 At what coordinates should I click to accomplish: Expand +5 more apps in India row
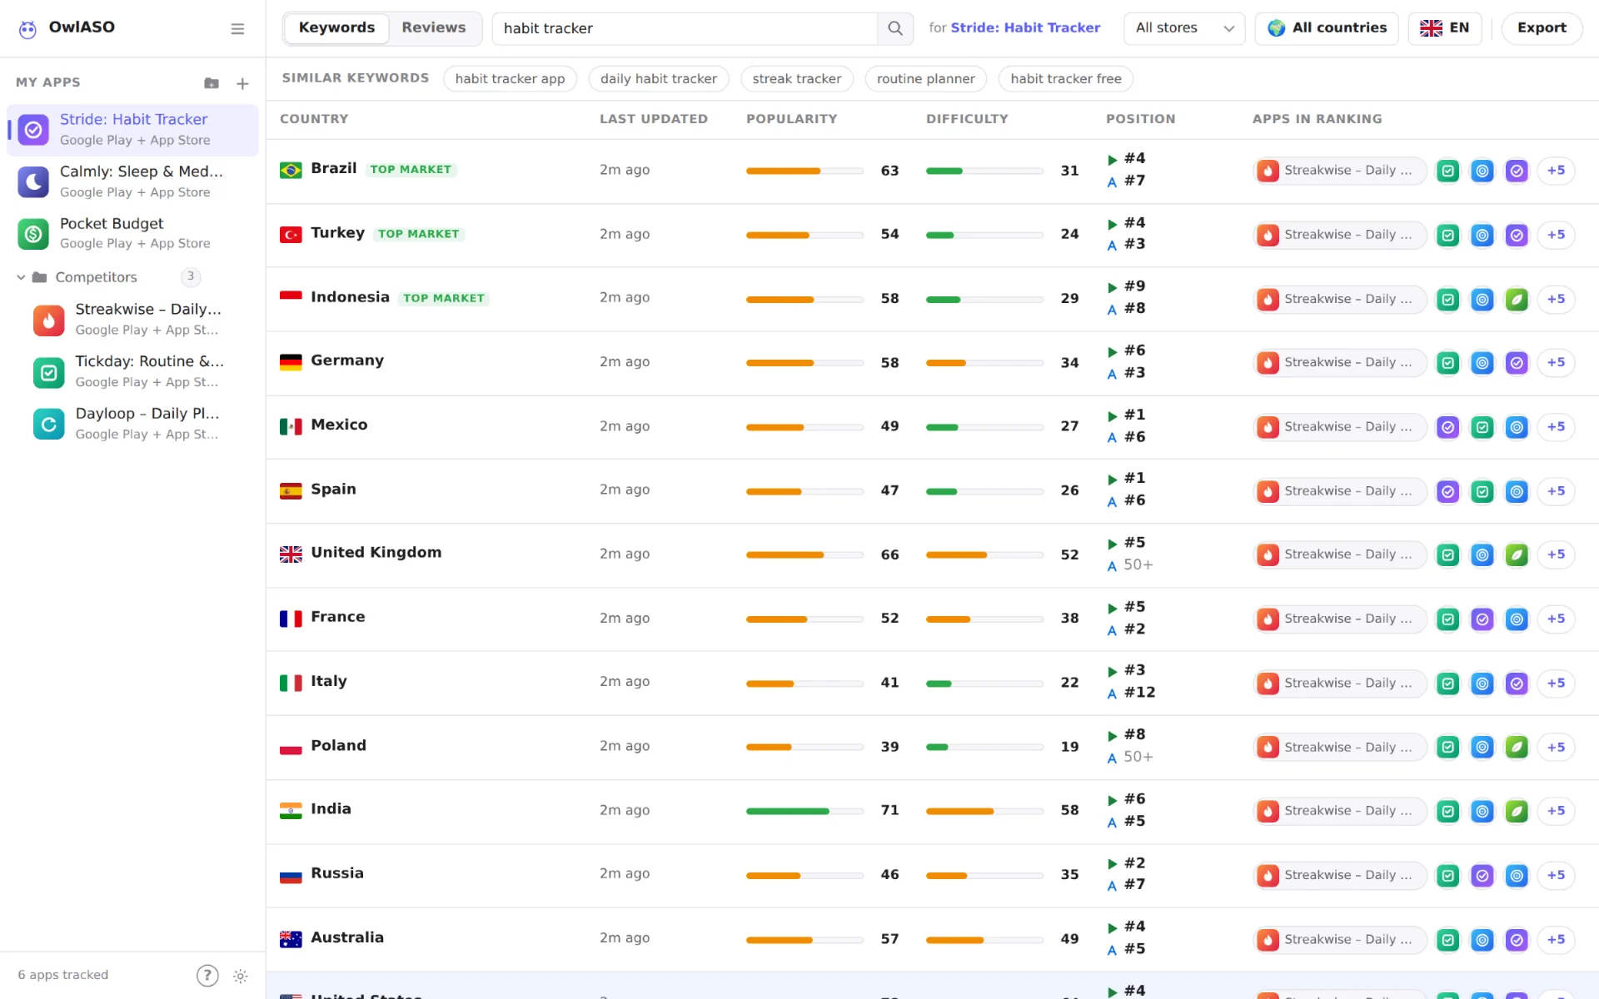pyautogui.click(x=1556, y=811)
